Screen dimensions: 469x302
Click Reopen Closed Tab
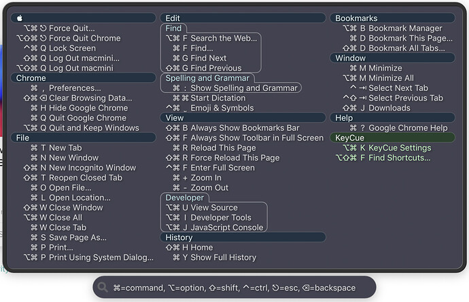73,177
